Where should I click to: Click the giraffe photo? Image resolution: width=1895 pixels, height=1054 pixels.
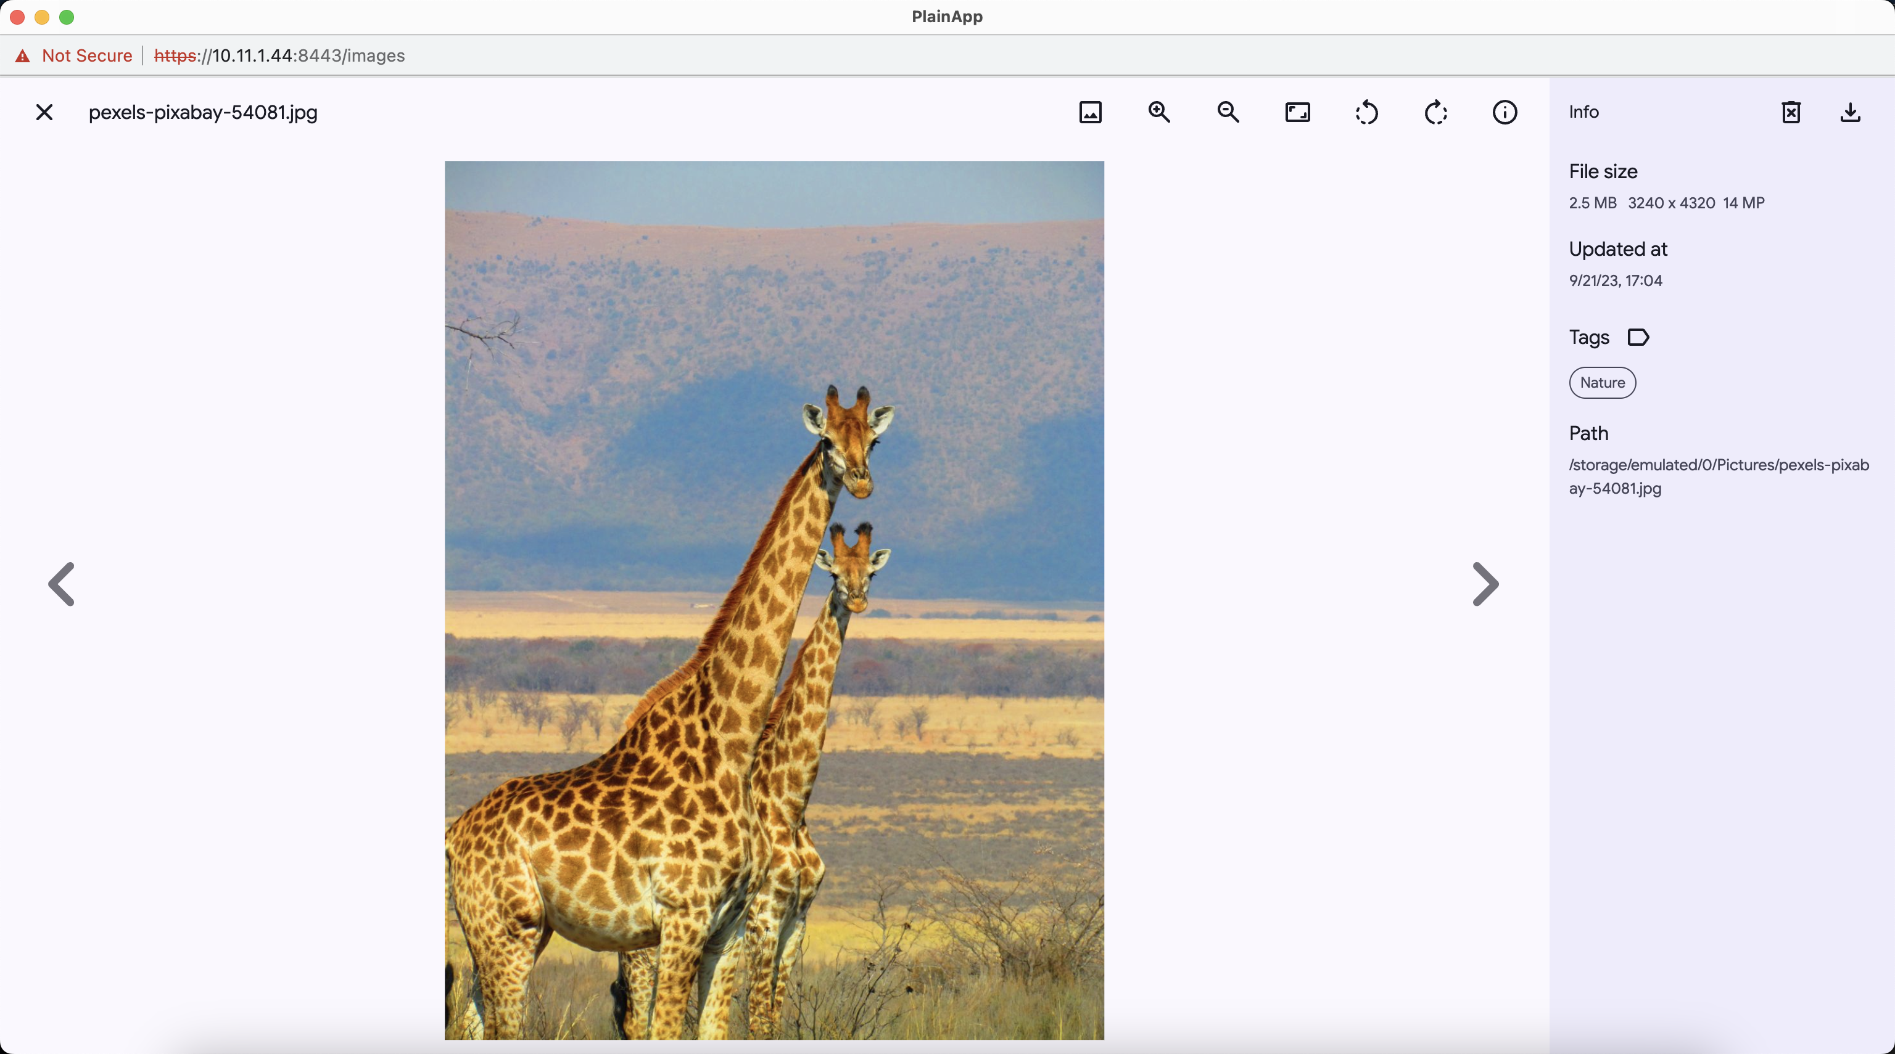coord(774,600)
